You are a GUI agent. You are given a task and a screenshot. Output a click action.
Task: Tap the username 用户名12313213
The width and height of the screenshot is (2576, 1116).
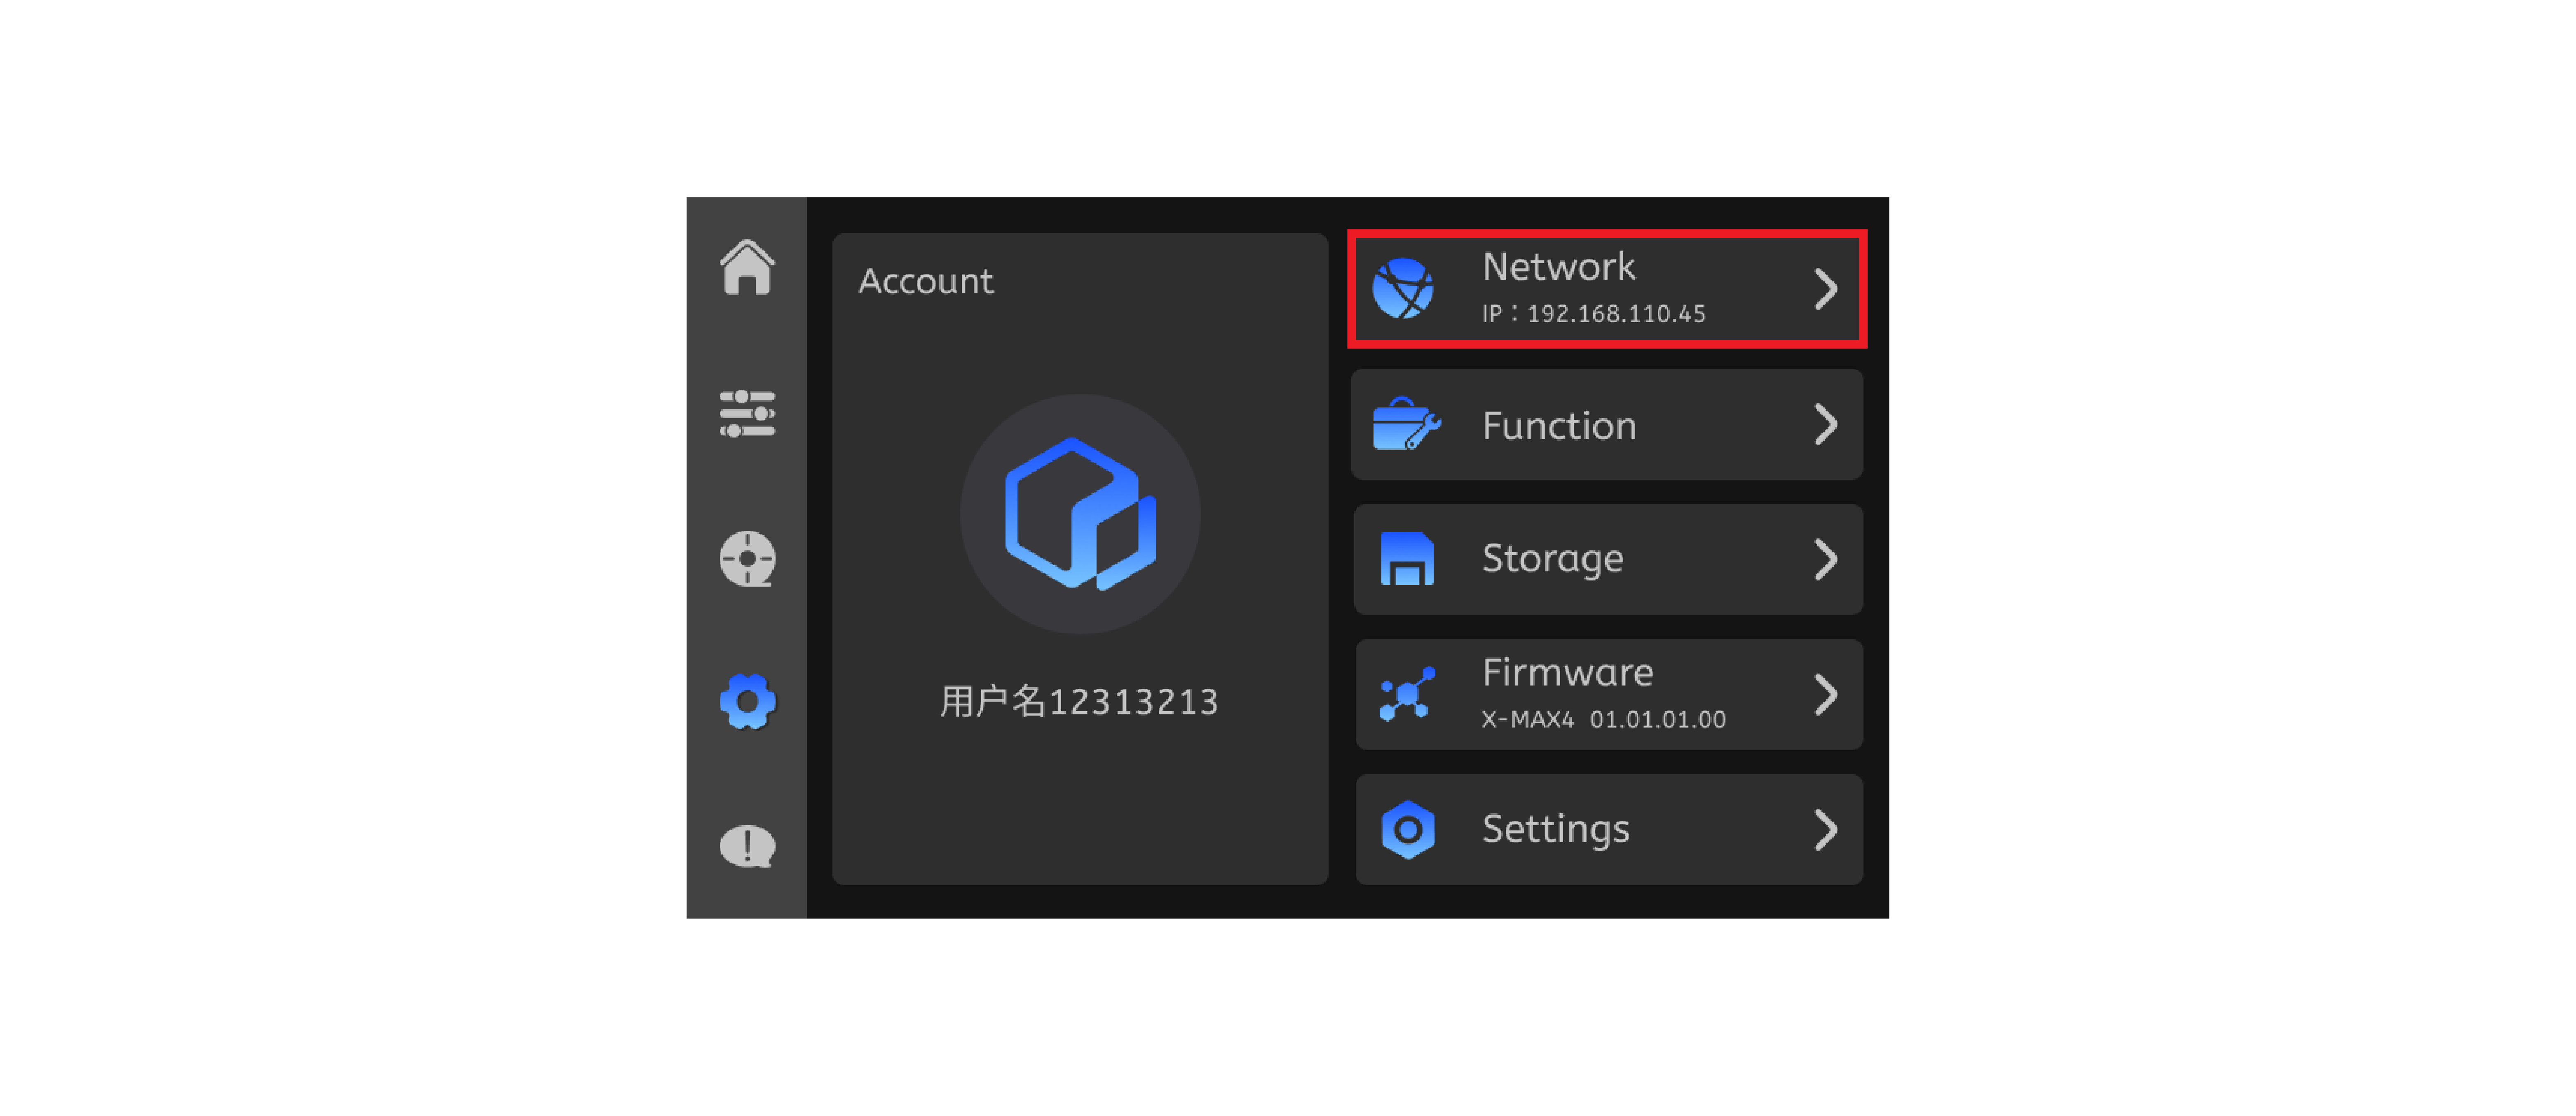[x=1079, y=702]
